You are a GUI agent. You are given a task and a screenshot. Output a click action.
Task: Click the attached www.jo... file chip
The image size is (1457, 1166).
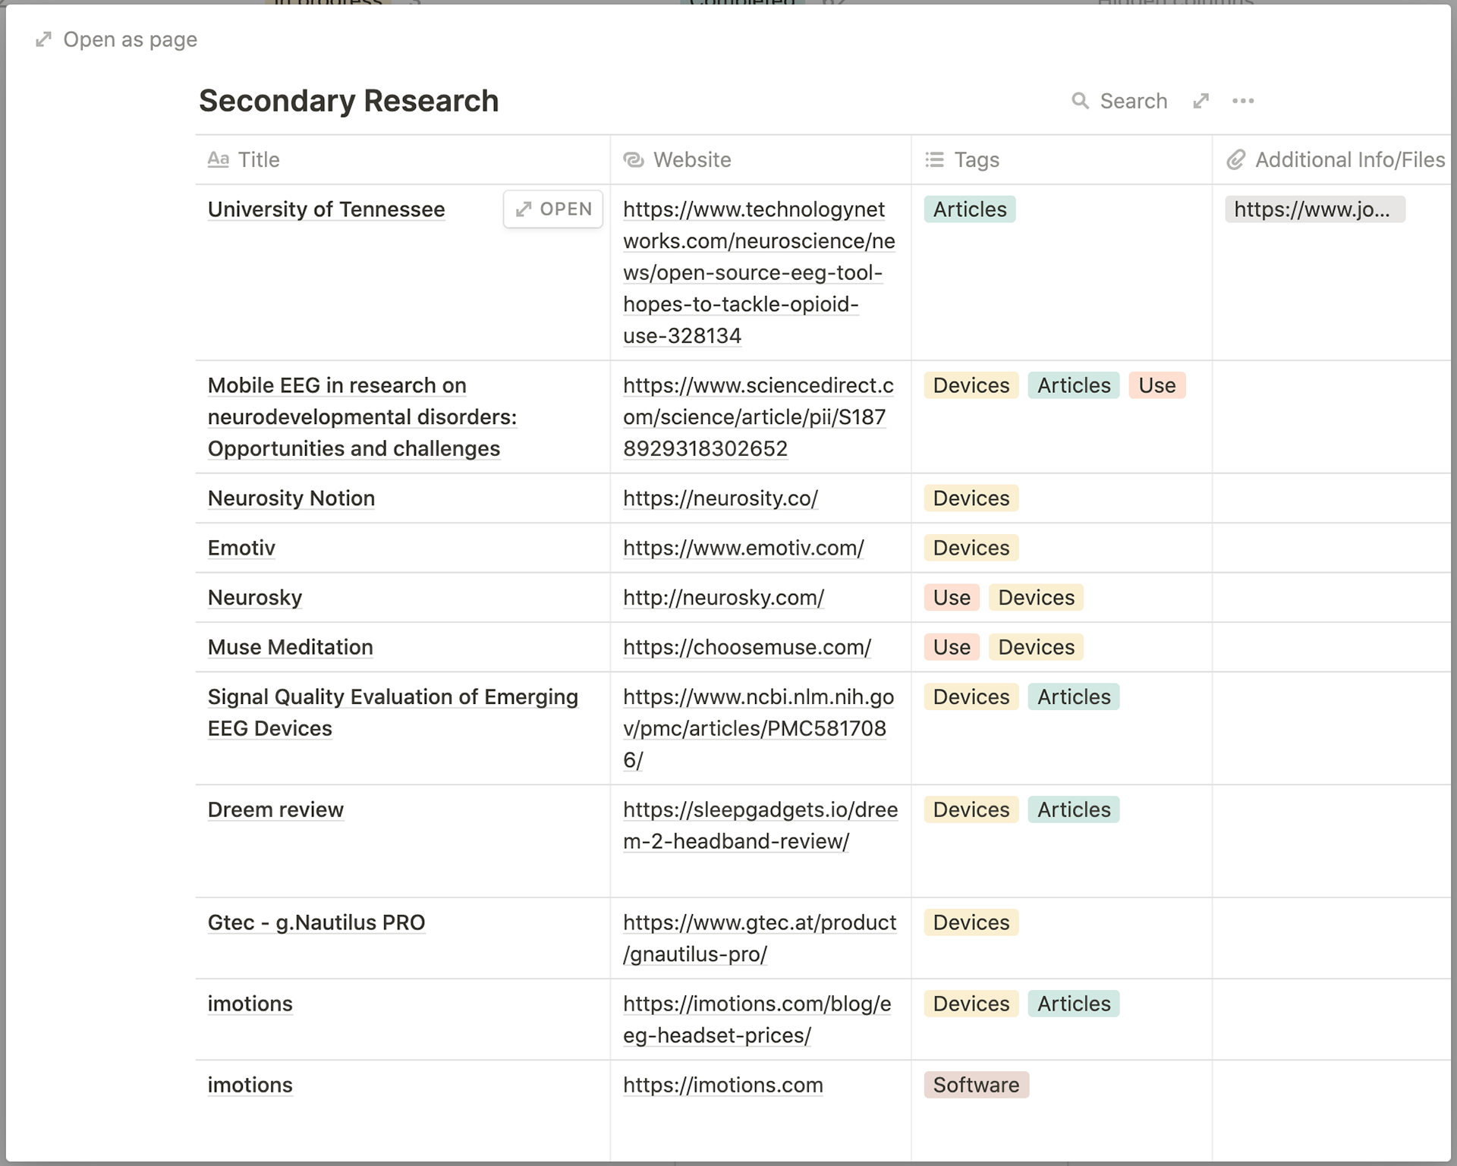(x=1314, y=209)
